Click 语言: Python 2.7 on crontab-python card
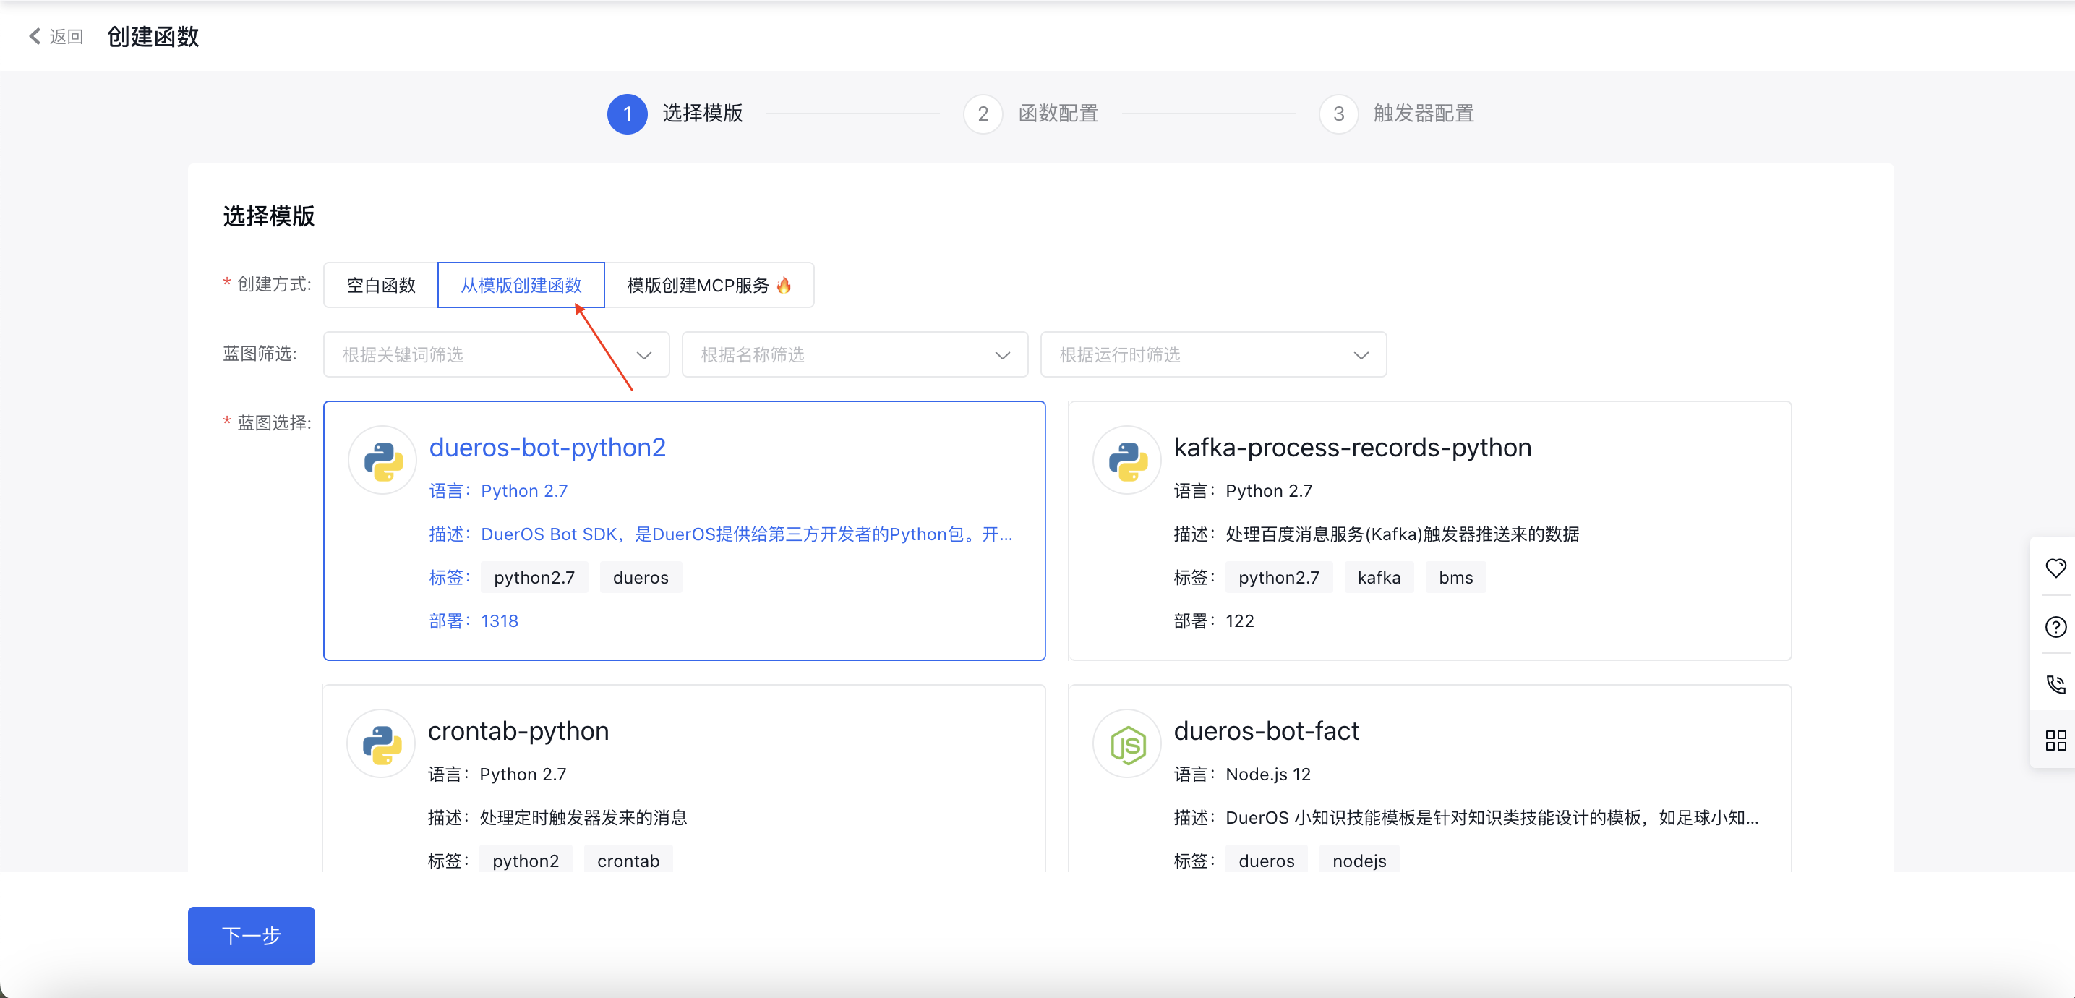The image size is (2075, 998). [497, 774]
